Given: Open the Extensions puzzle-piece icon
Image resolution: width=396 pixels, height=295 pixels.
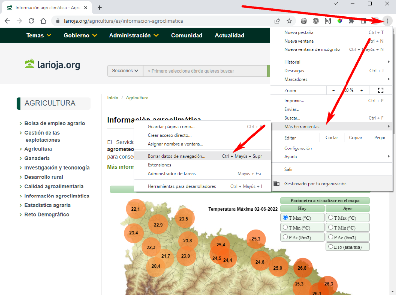Looking at the screenshot, I should tap(351, 21).
